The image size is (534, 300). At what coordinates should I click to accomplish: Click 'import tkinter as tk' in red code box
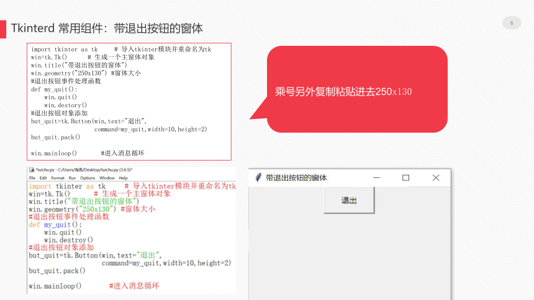(x=65, y=50)
